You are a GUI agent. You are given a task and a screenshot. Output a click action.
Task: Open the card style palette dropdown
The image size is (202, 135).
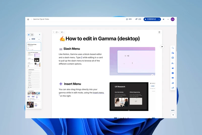pos(57,32)
